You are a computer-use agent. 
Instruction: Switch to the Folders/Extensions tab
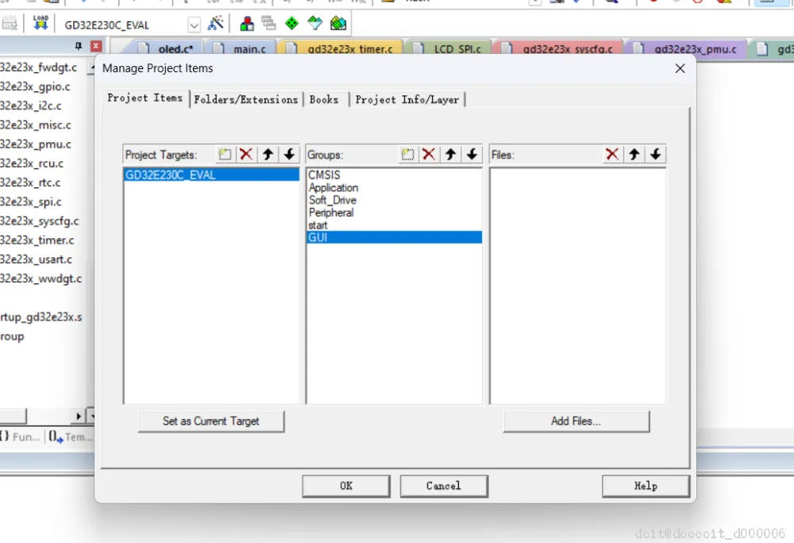point(246,100)
